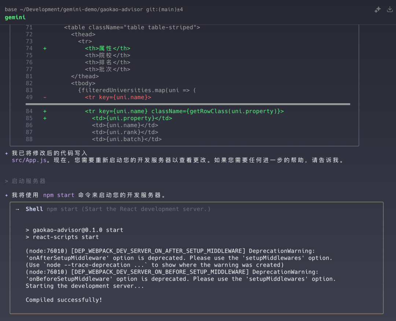Click line number 88 in the diff
Screen dimensions: 396x321
(x=29, y=139)
